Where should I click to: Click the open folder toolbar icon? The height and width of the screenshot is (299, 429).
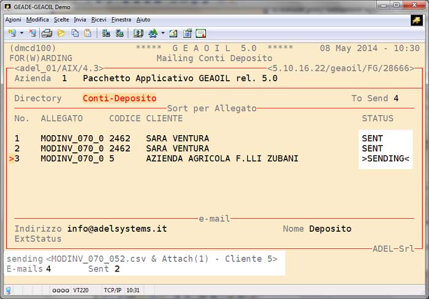point(61,33)
